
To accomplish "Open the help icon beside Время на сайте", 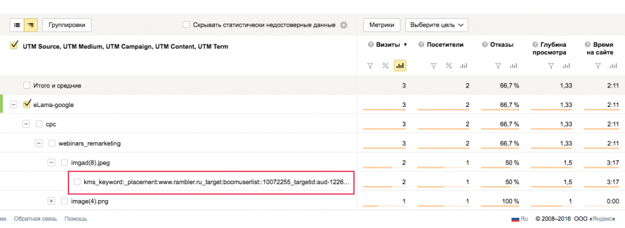I will (588, 44).
